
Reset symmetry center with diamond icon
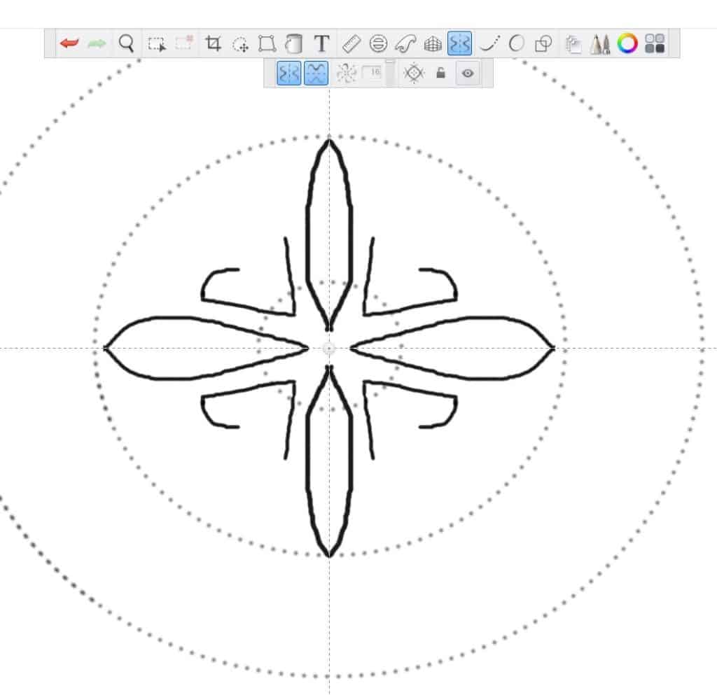point(414,73)
